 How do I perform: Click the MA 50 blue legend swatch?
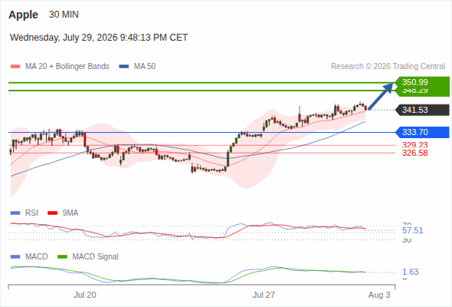(123, 67)
